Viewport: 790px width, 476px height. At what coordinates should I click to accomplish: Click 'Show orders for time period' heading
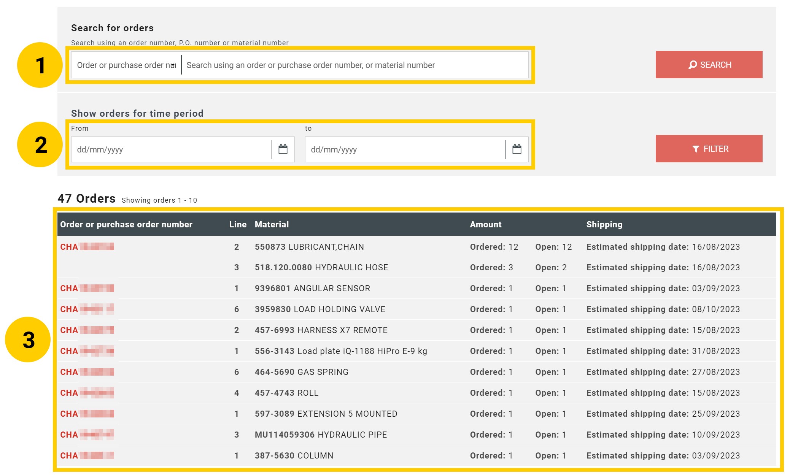(x=137, y=113)
